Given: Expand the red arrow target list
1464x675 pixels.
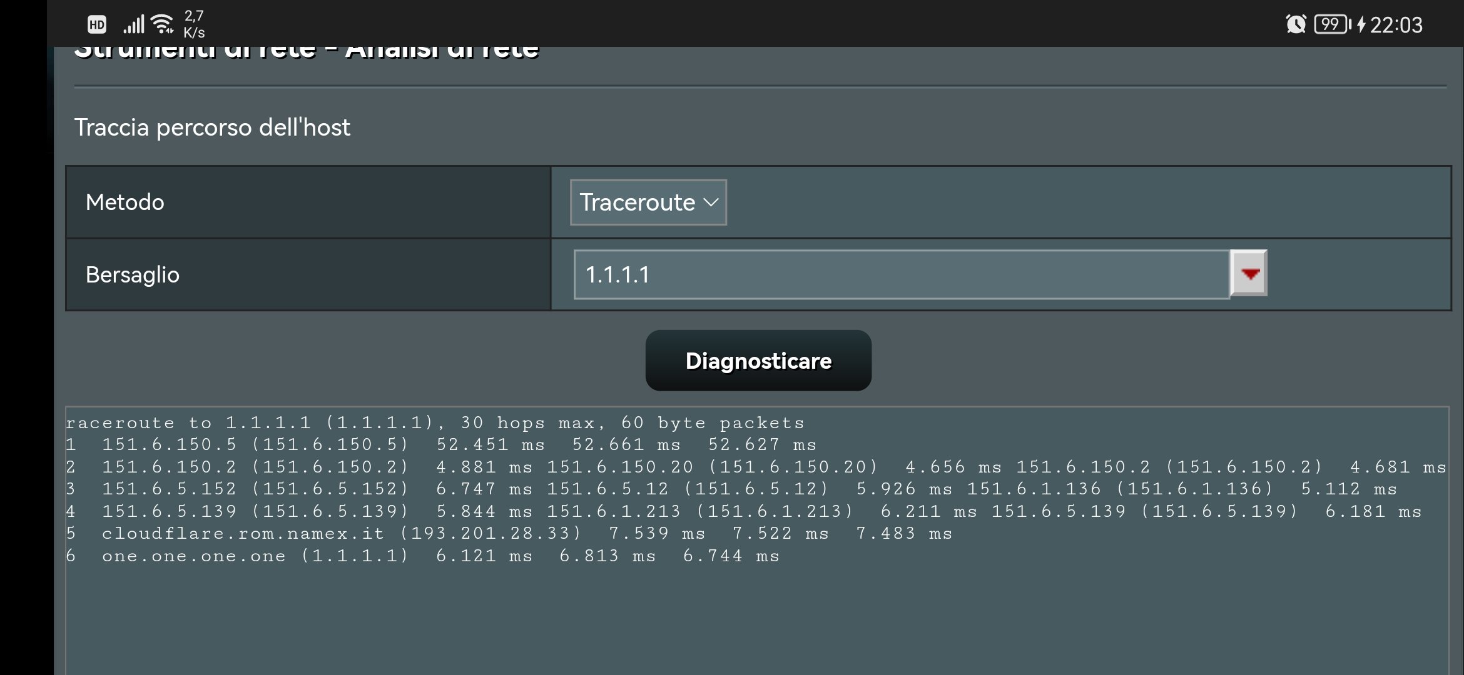Looking at the screenshot, I should (x=1249, y=274).
